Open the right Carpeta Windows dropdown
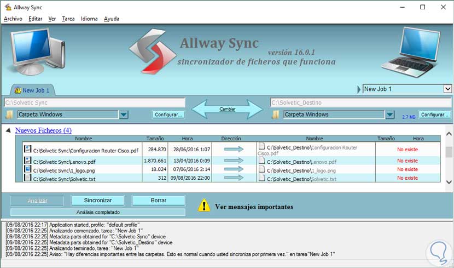The height and width of the screenshot is (268, 454). coord(390,115)
